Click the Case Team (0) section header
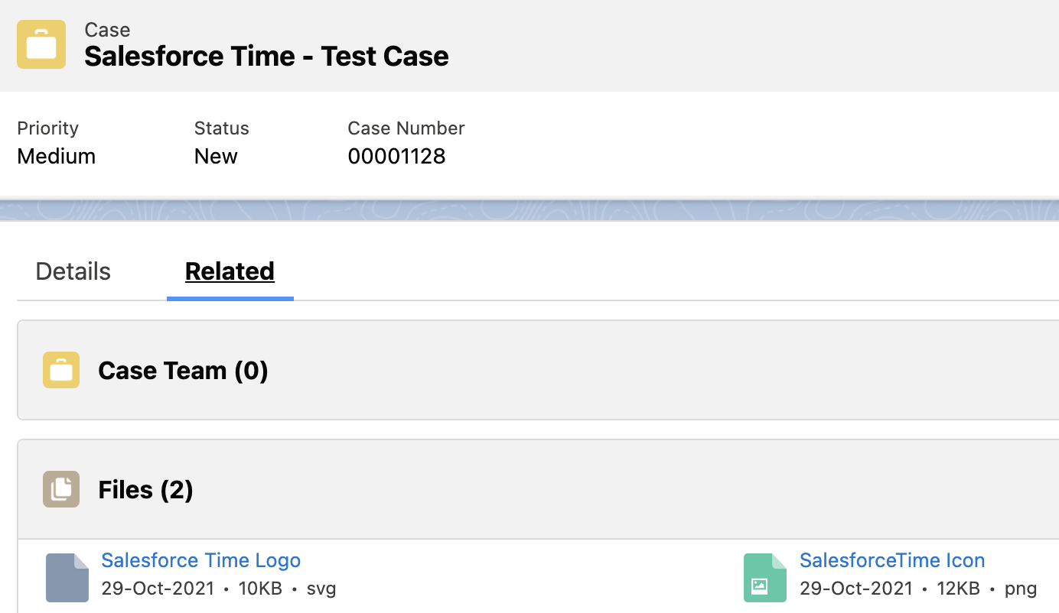The height and width of the screenshot is (613, 1059). [183, 370]
